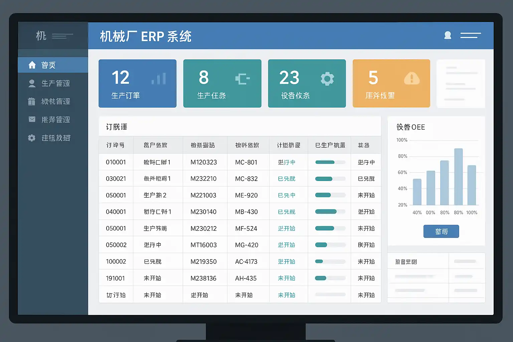Click the warning icon on the orange 5 card
This screenshot has height=342, width=513.
tap(412, 78)
